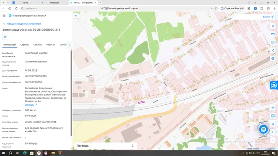Viewport: 278px width, 156px height.
Task: Open downloads with the download arrow icon
Action: click(275, 8)
